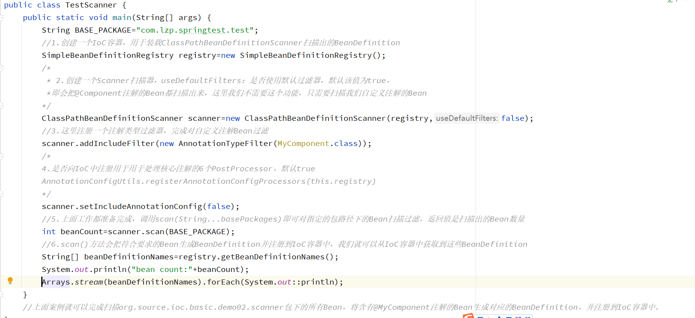Click the //5. scan(String...basePackages) comment line
Viewport: 695px width, 318px height.
coord(283,219)
